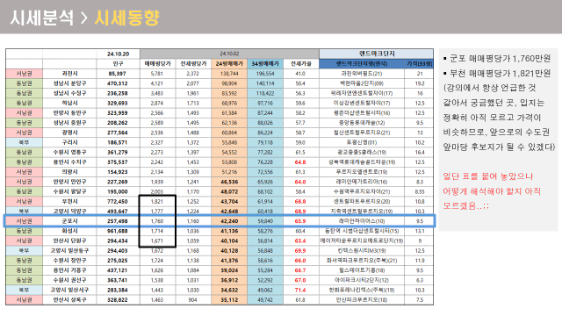Click population value '961,688'
Viewport: 562px width, 316px height.
coord(117,231)
